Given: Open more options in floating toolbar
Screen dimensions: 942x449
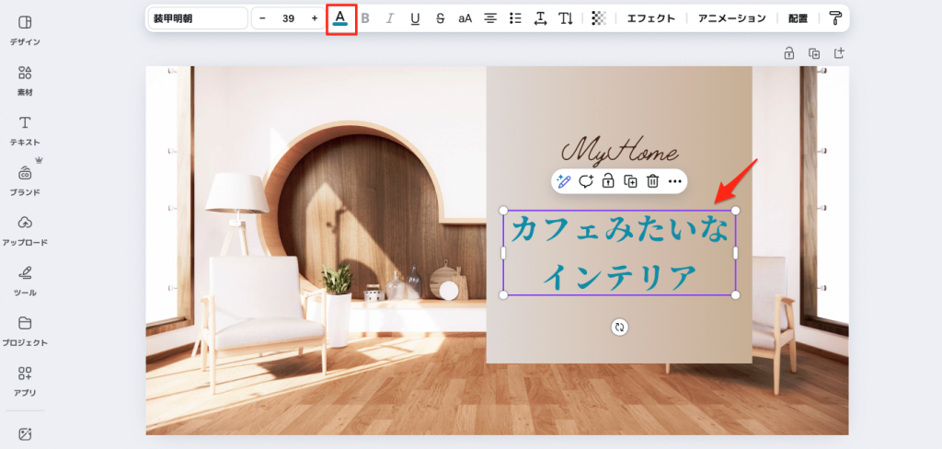Looking at the screenshot, I should tap(674, 181).
